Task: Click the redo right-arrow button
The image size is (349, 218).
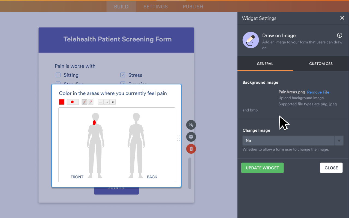Action: (107, 102)
